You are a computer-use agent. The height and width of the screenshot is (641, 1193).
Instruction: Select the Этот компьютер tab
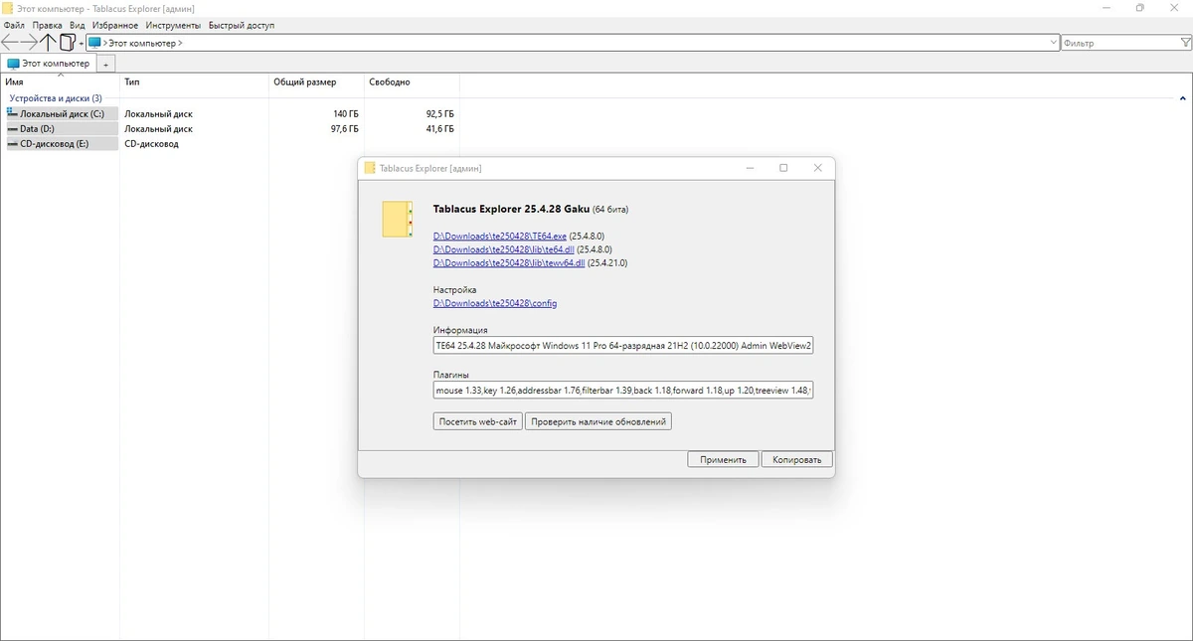coord(48,64)
